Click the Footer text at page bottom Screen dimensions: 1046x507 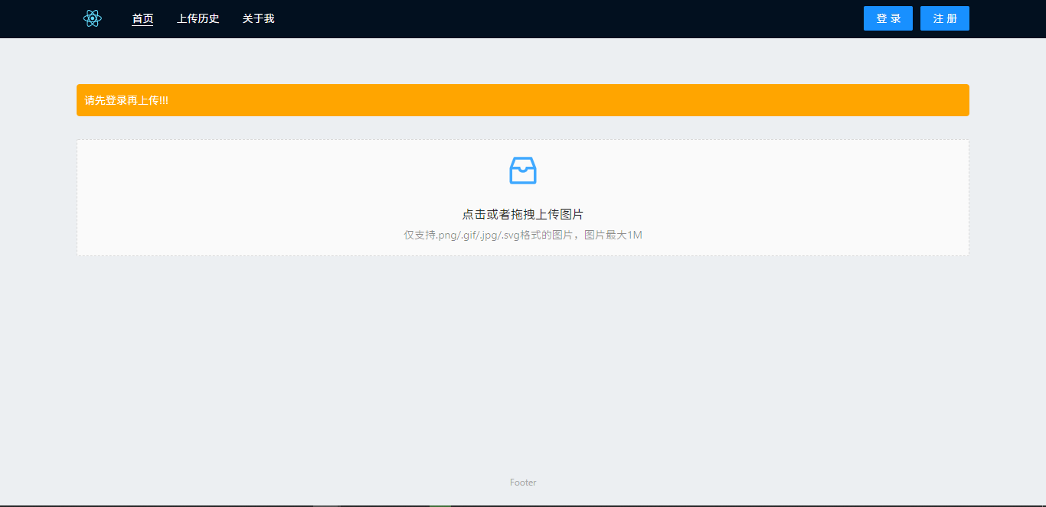tap(523, 482)
